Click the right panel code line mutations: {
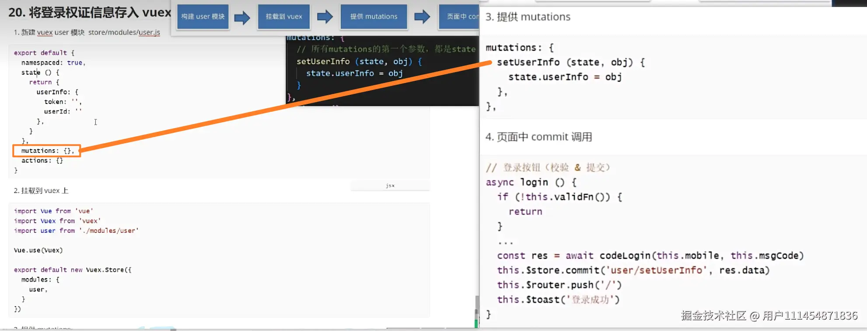The height and width of the screenshot is (331, 867). [520, 47]
